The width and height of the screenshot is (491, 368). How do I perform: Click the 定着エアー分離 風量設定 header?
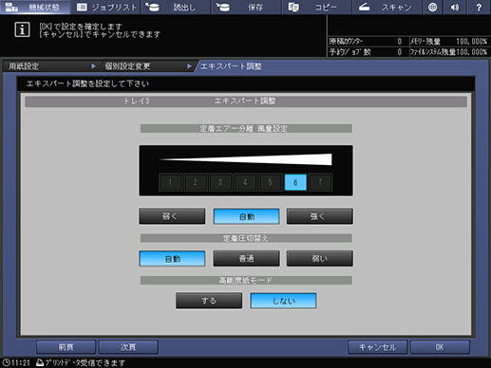click(x=246, y=128)
